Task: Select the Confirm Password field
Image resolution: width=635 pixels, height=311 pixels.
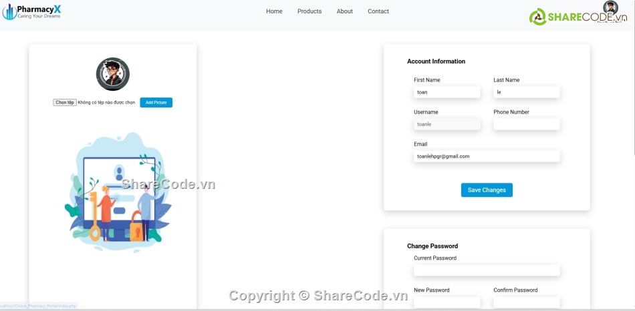Action: click(x=526, y=302)
